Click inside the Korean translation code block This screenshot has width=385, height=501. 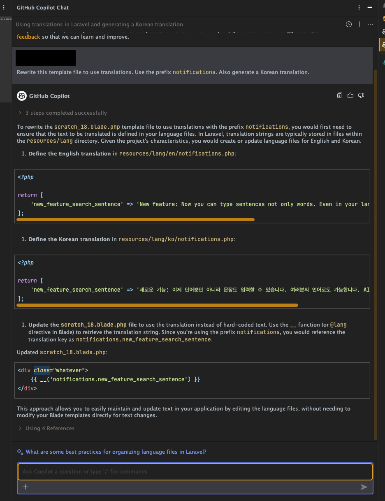click(192, 281)
